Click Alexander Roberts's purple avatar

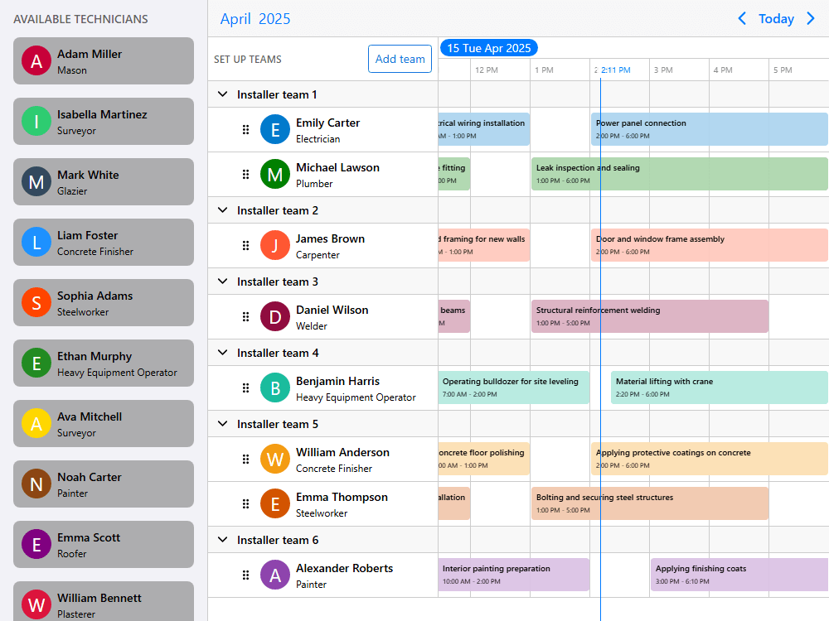click(x=275, y=575)
